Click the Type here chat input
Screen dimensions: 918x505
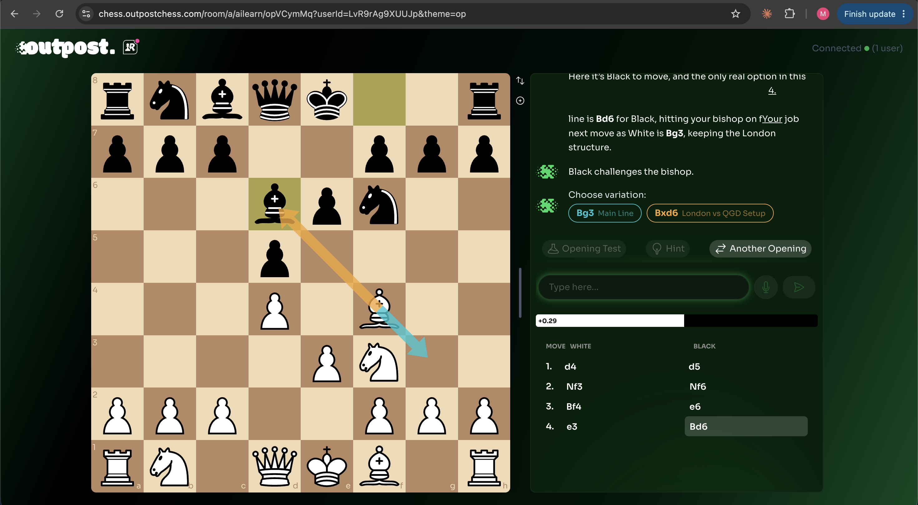click(x=643, y=287)
